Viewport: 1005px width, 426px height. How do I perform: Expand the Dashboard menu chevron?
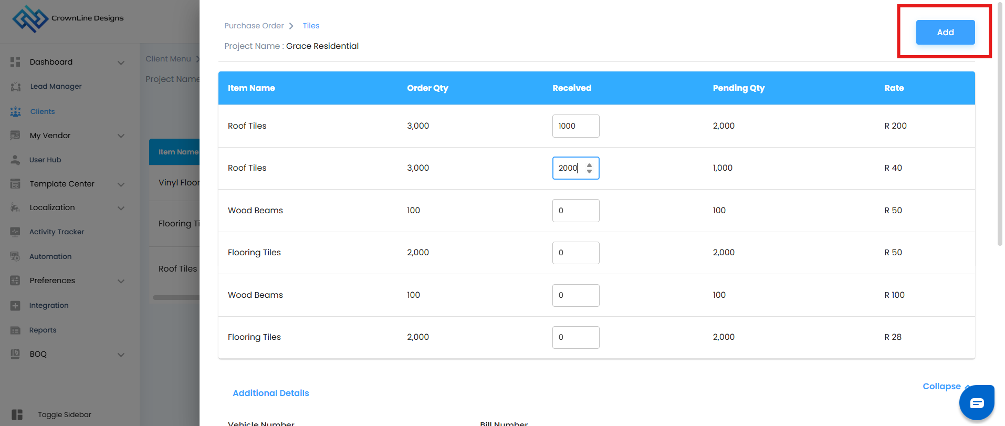pos(121,63)
